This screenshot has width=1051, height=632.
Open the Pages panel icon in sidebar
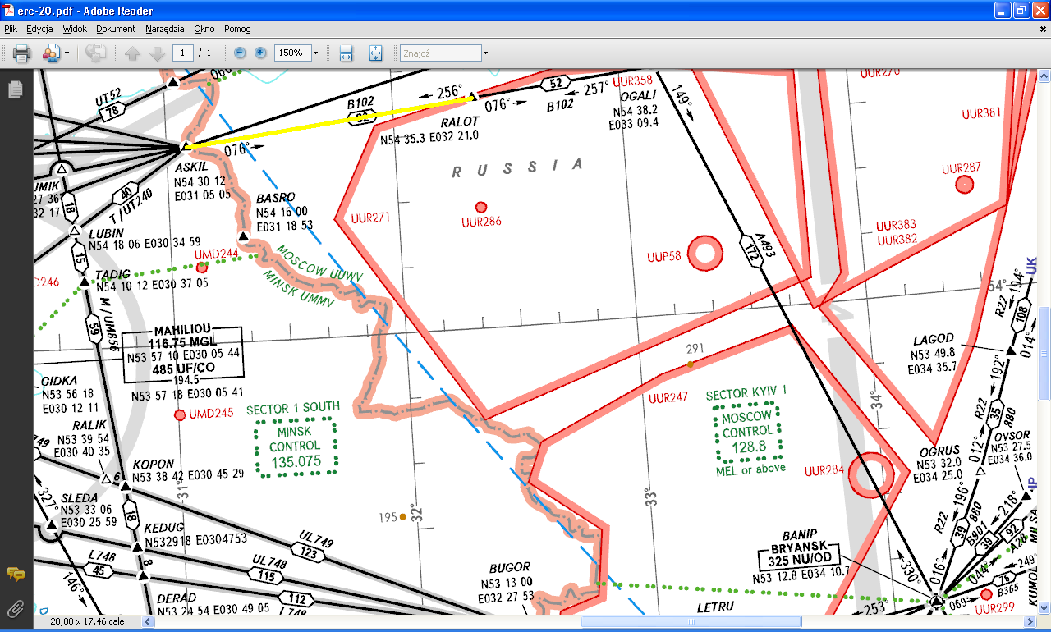click(x=15, y=89)
